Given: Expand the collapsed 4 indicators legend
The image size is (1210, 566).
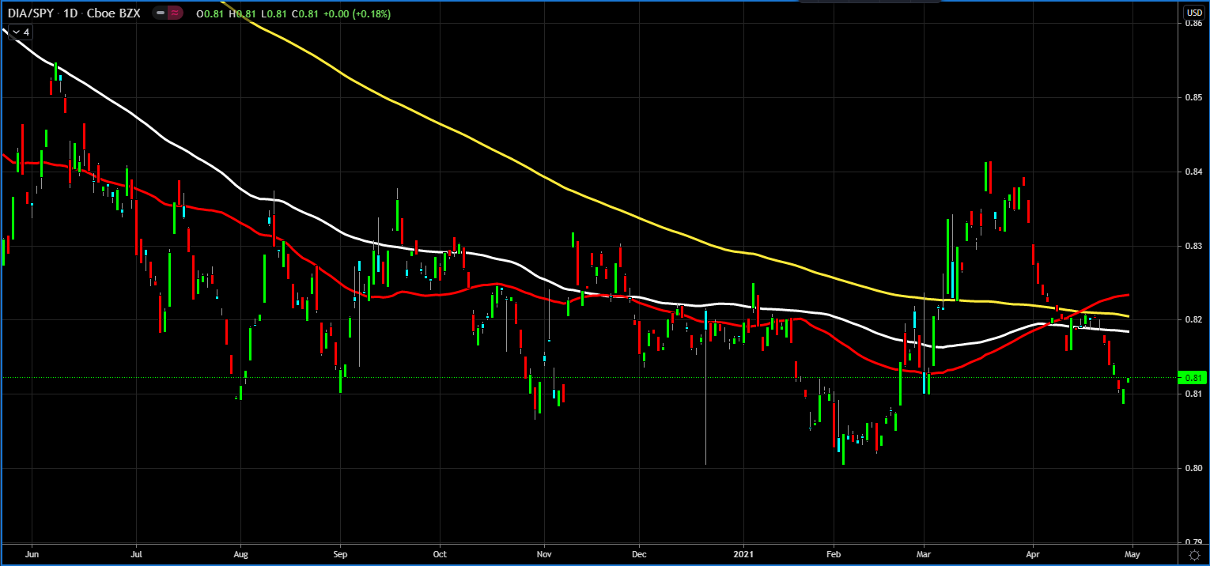Looking at the screenshot, I should [x=20, y=32].
